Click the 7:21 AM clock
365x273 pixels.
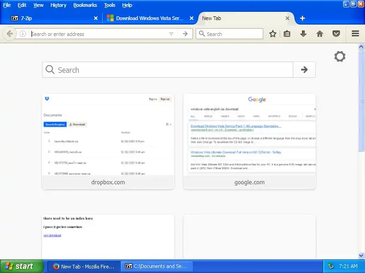[348, 266]
